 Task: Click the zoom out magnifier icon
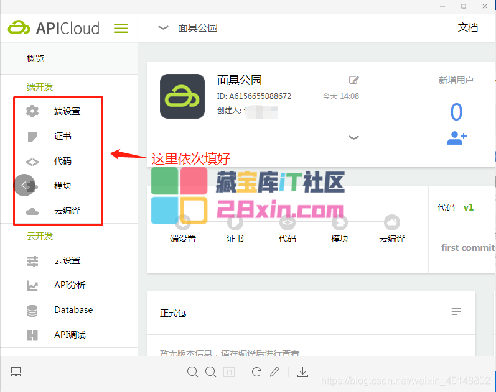click(210, 372)
